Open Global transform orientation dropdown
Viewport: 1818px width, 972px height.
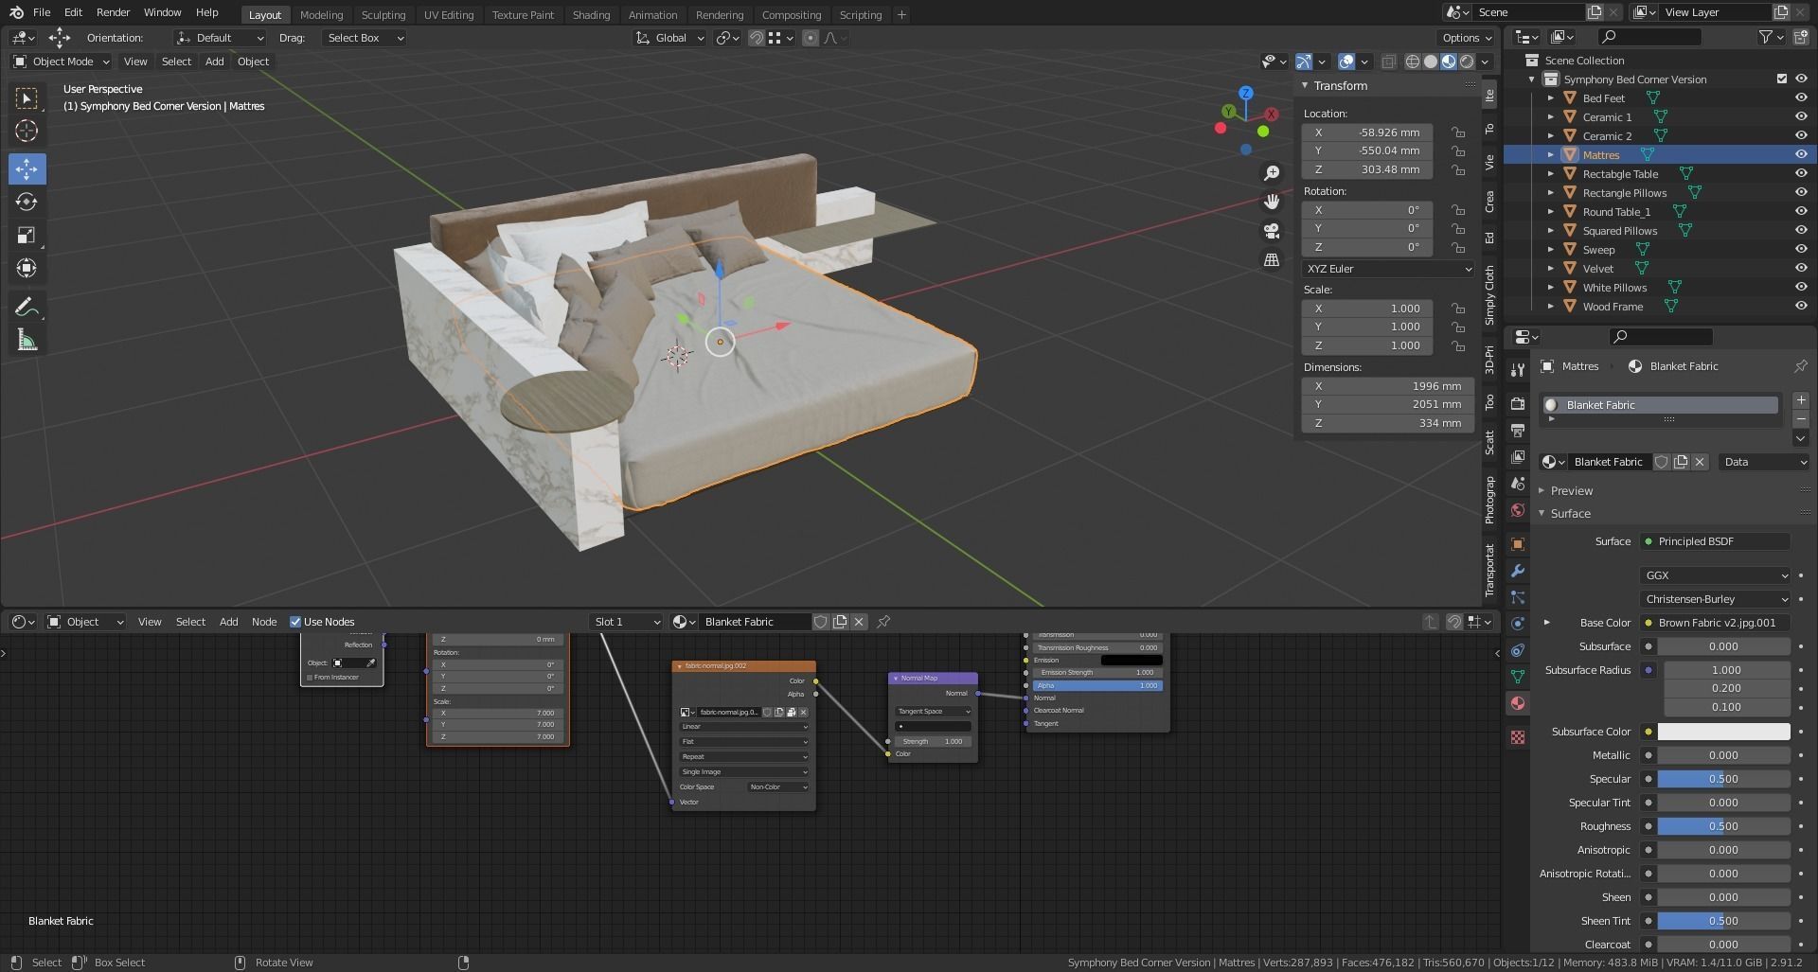pyautogui.click(x=670, y=38)
